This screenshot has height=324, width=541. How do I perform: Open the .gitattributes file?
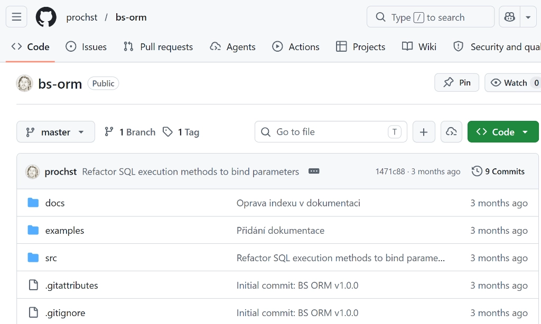(x=72, y=285)
